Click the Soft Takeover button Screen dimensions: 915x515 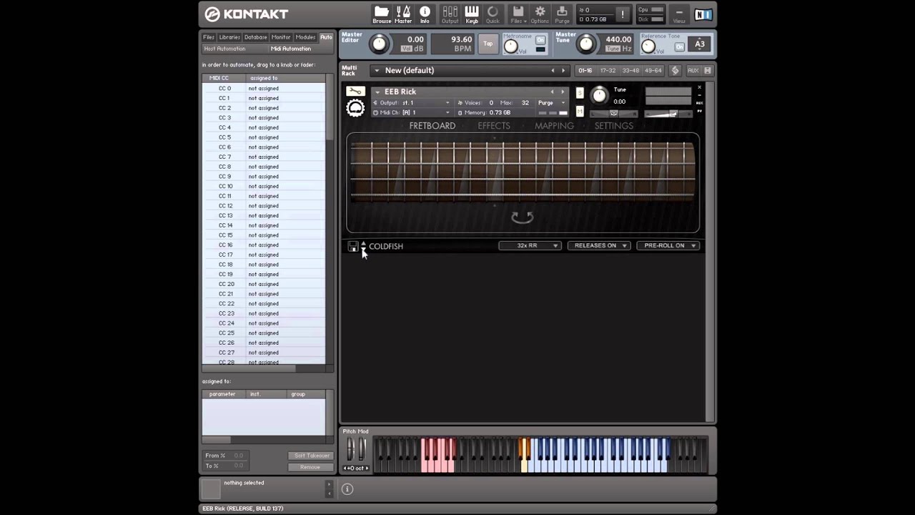coord(310,456)
